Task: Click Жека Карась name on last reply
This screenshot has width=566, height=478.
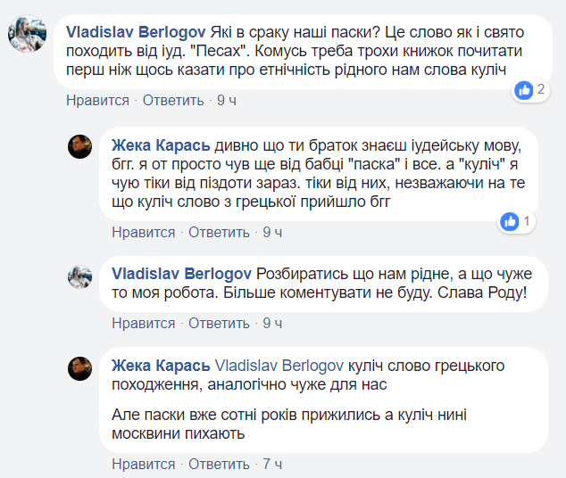Action: 161,366
